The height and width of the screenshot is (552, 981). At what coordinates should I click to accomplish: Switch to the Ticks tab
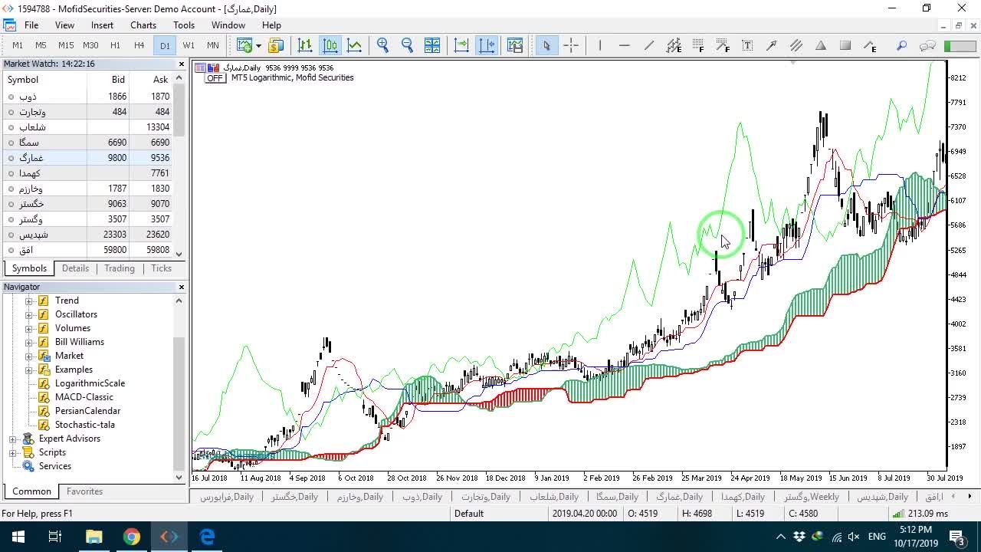point(162,268)
